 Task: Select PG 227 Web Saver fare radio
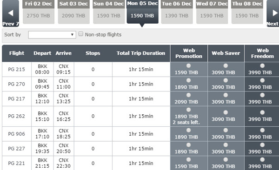pyautogui.click(x=226, y=145)
